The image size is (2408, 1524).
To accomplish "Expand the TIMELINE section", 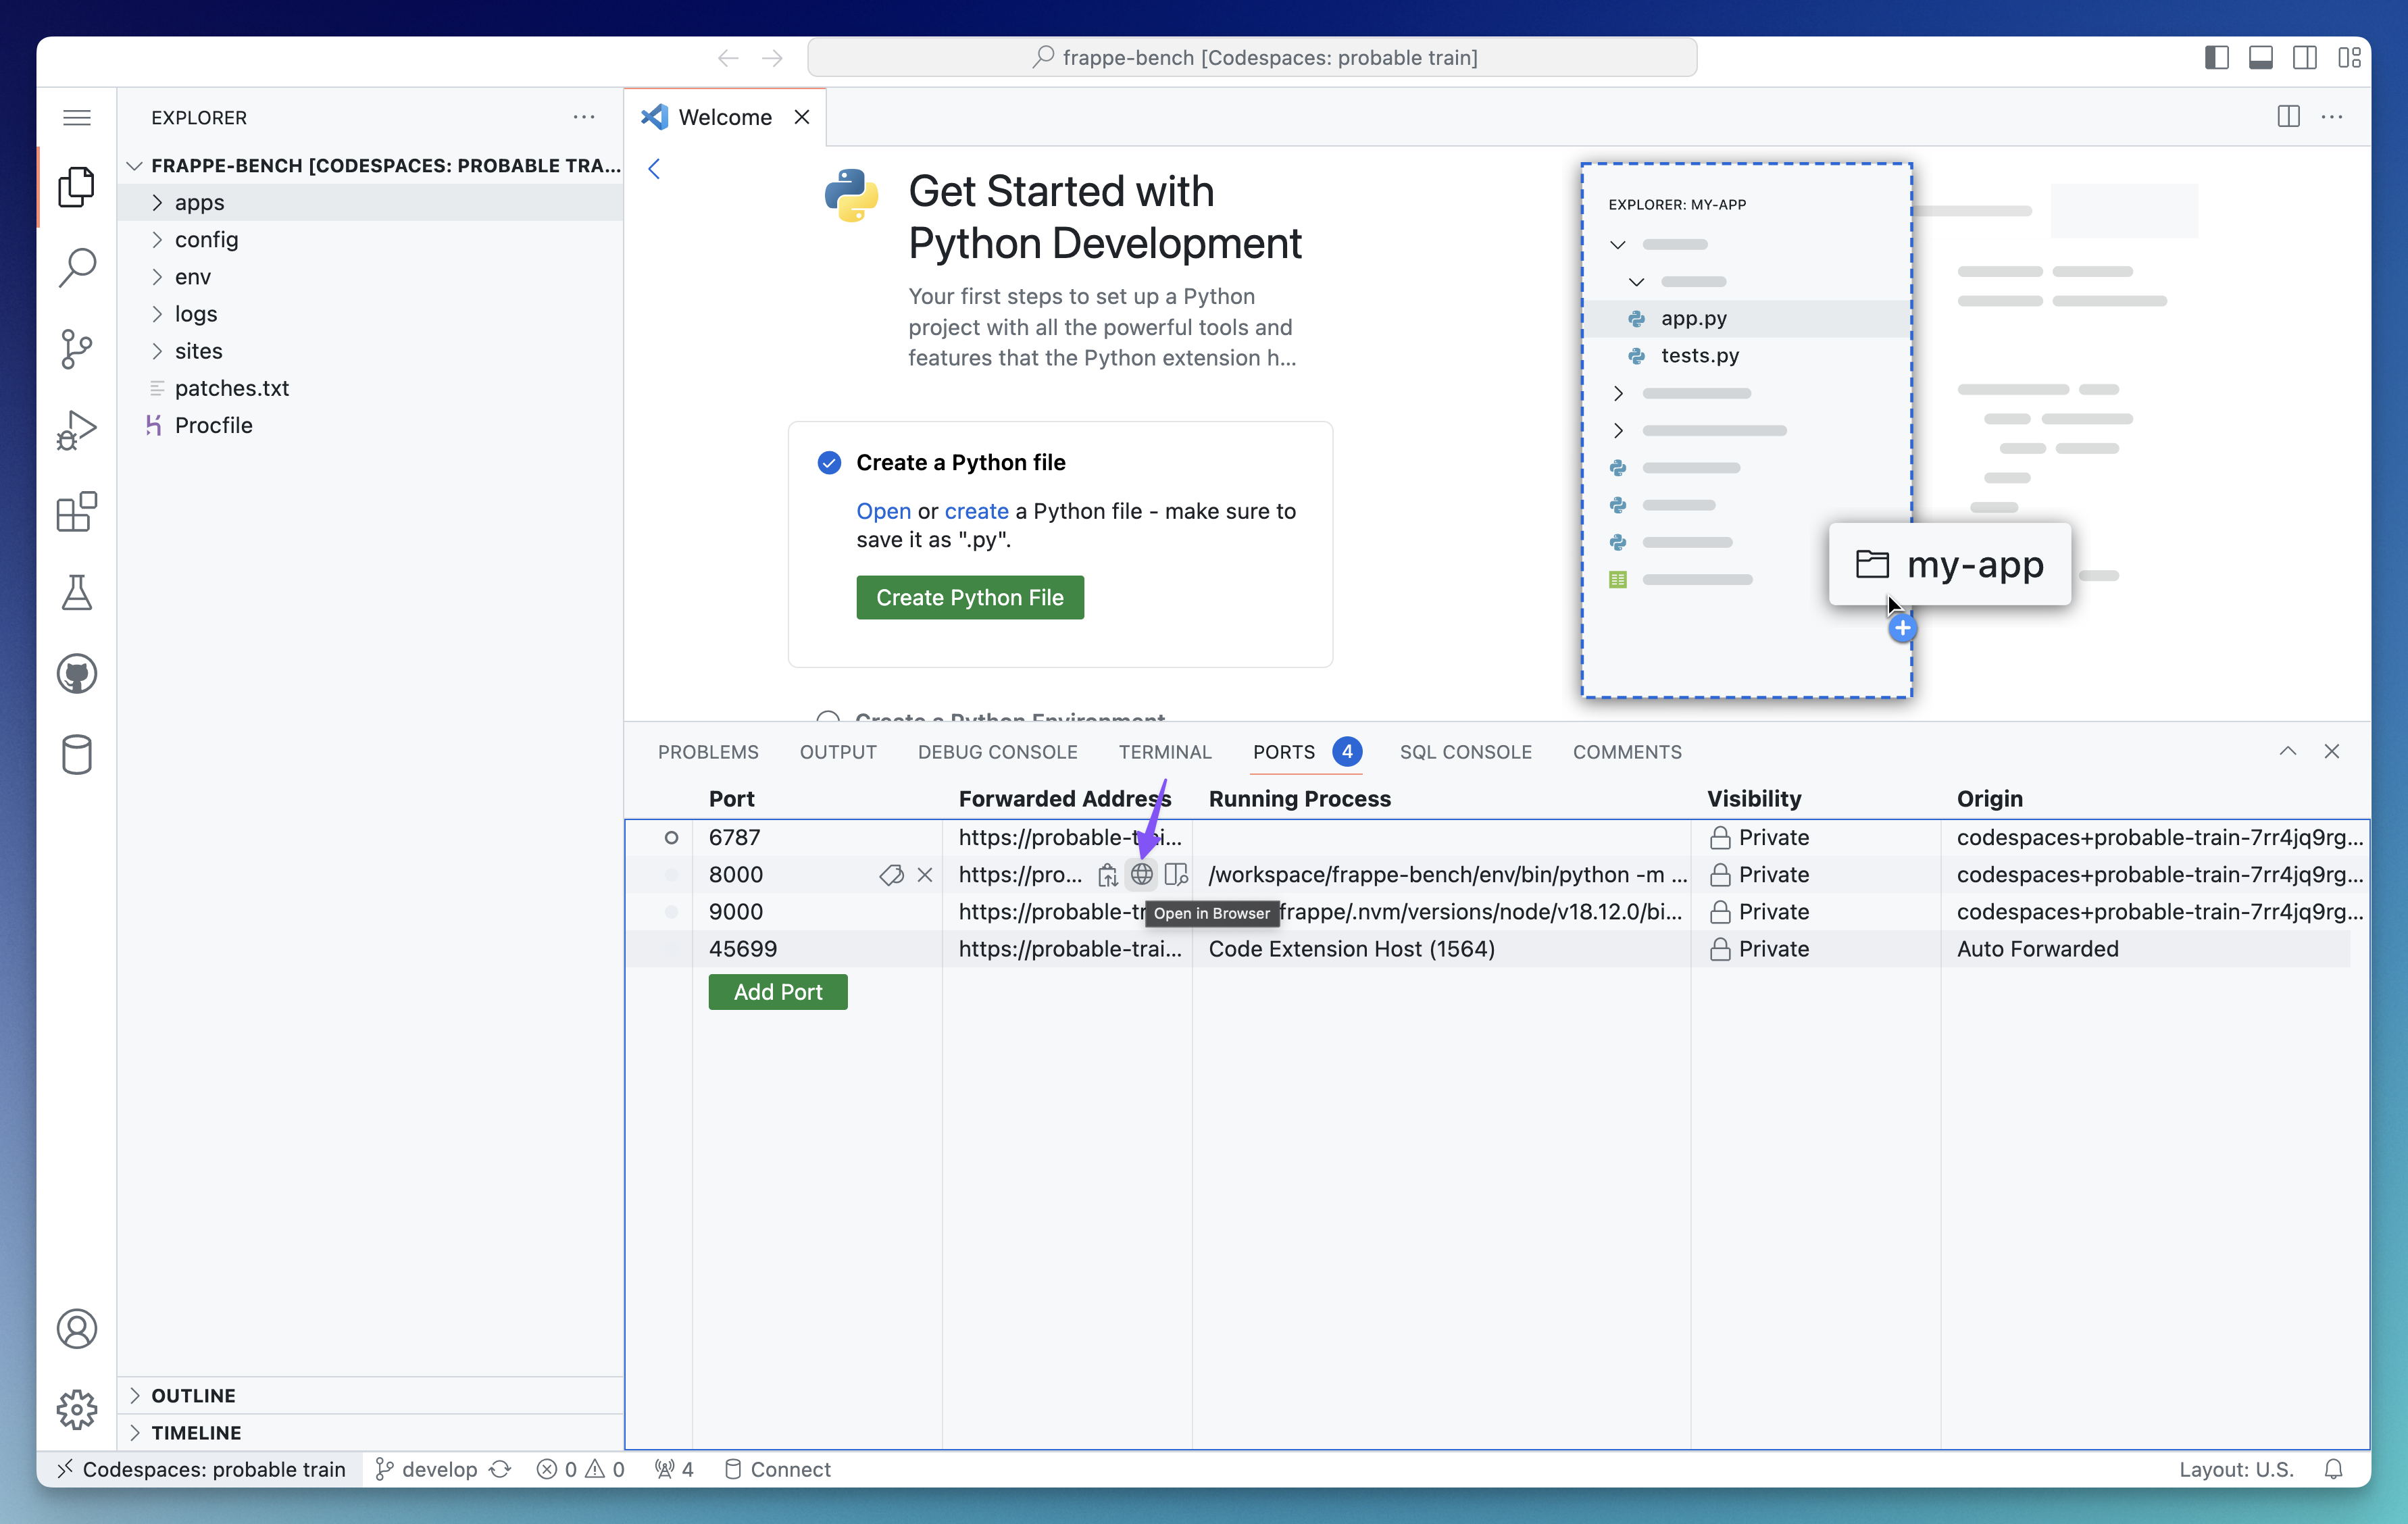I will point(370,1432).
